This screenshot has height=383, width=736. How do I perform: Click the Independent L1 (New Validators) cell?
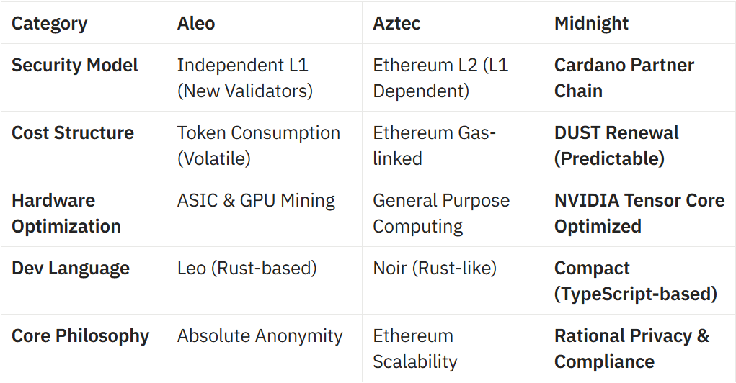click(245, 78)
